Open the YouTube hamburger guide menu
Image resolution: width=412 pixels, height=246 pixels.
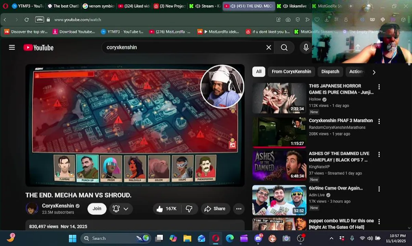pos(12,47)
